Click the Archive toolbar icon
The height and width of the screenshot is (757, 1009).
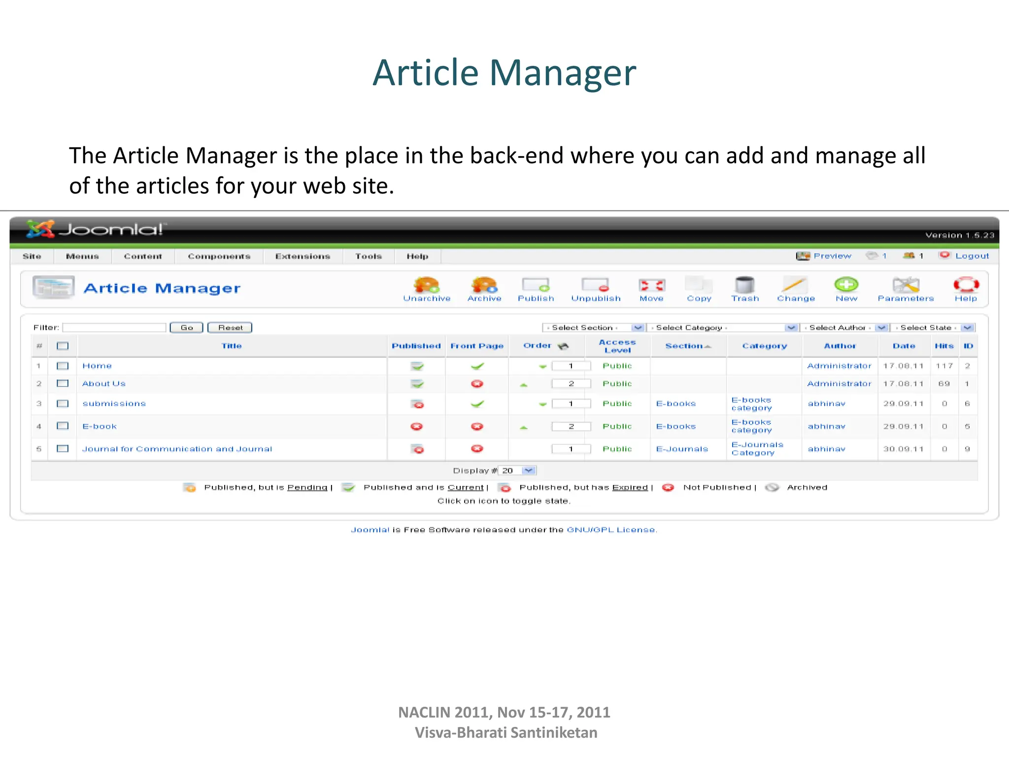click(x=484, y=289)
